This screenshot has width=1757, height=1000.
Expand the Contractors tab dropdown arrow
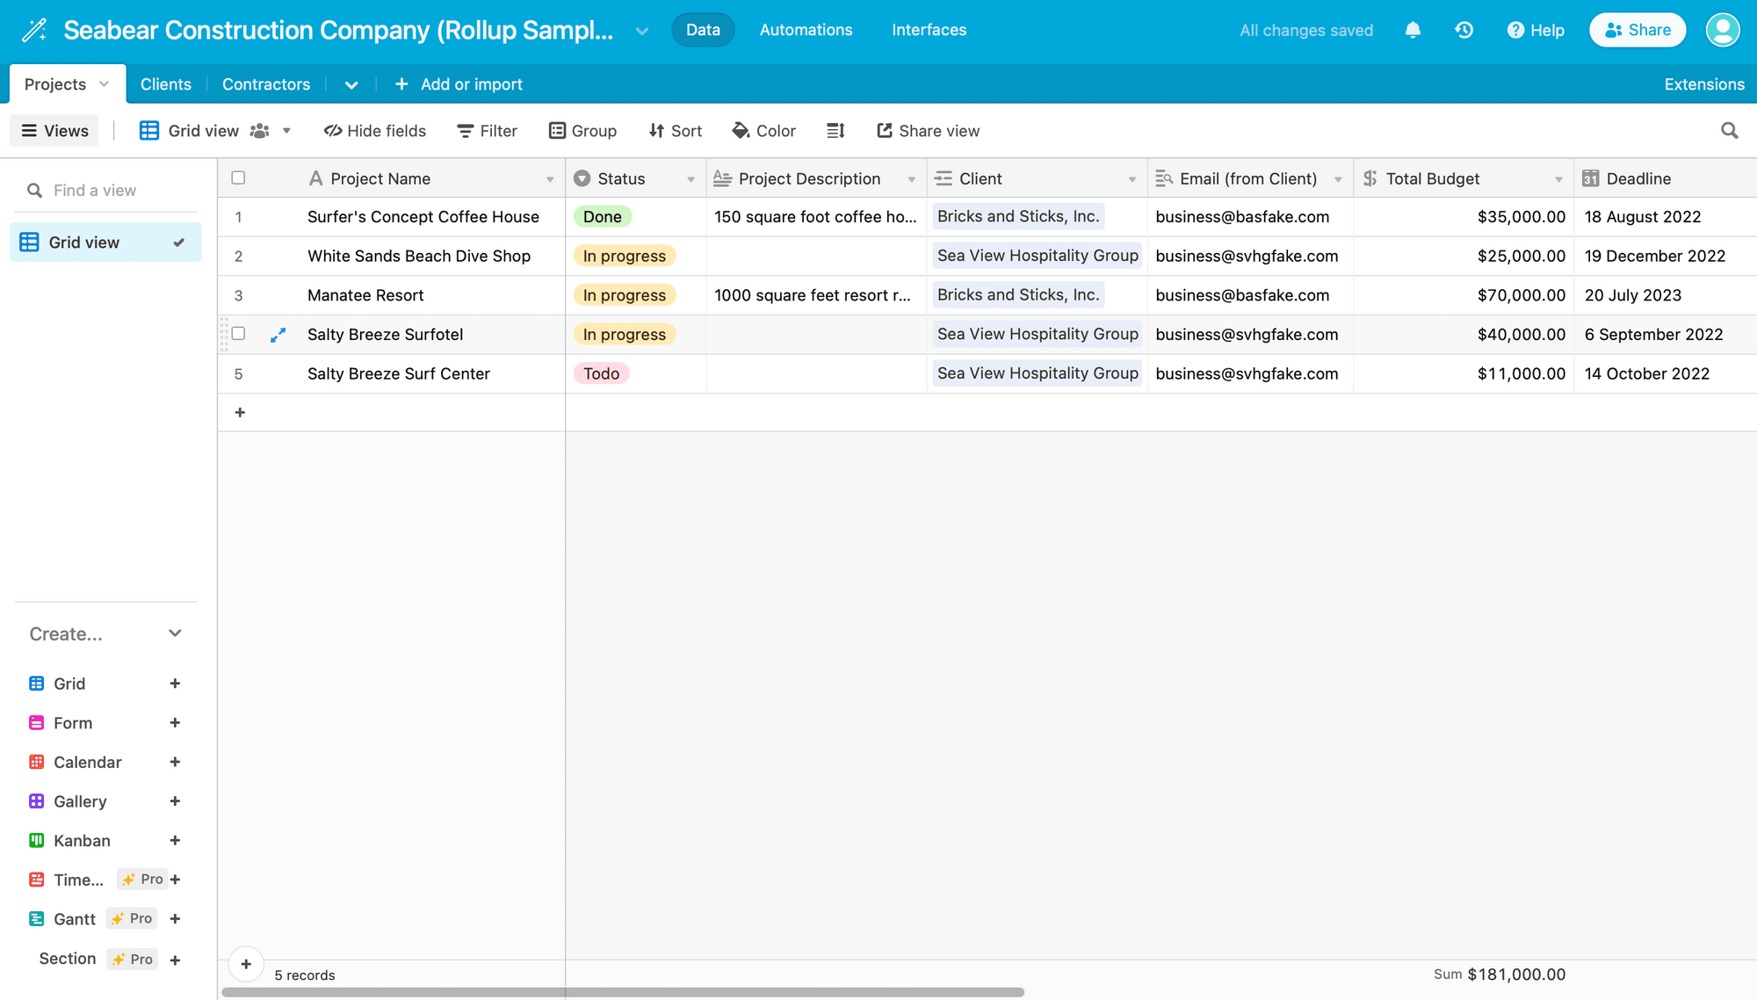351,83
